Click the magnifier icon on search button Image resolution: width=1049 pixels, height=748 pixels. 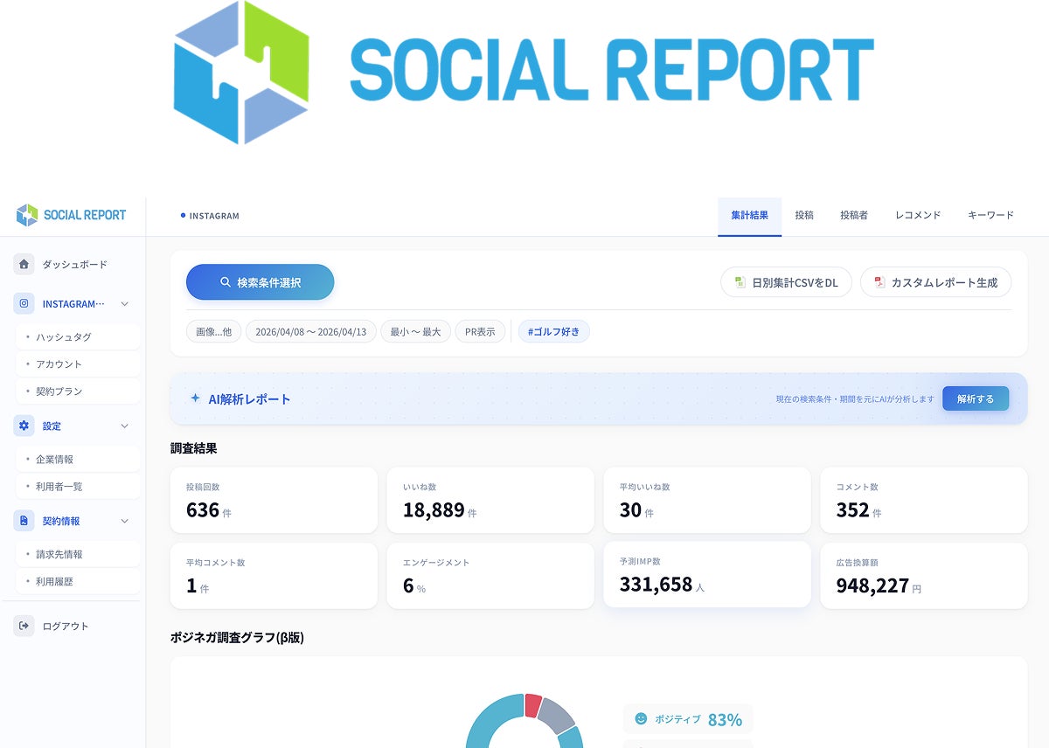(226, 282)
